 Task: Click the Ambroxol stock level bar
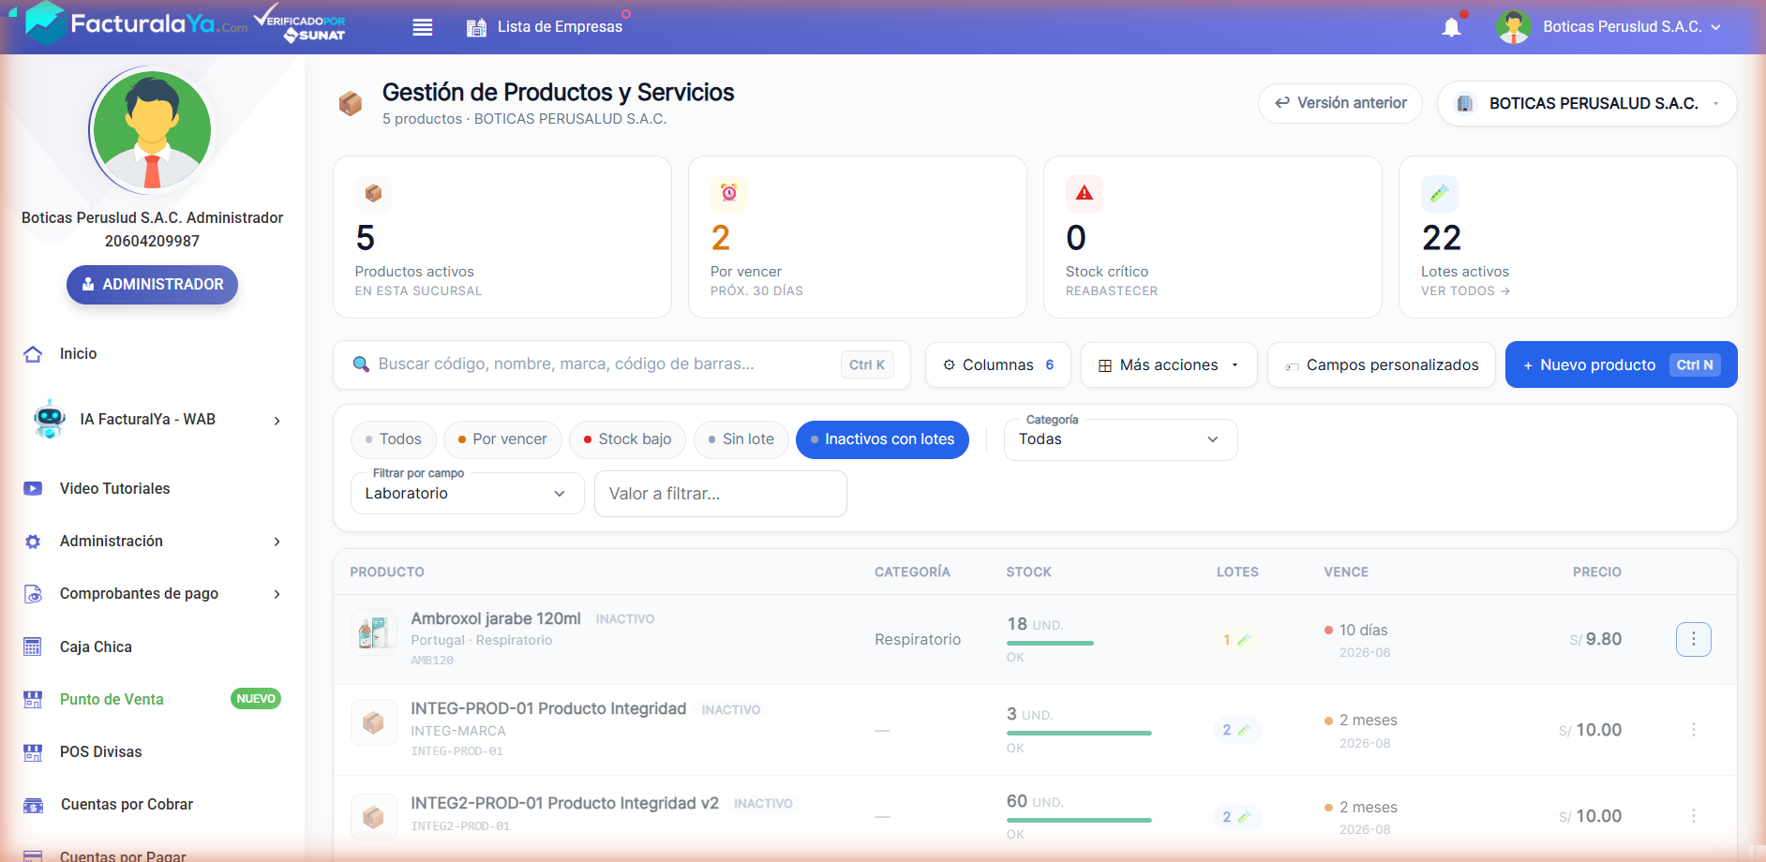pos(1050,643)
